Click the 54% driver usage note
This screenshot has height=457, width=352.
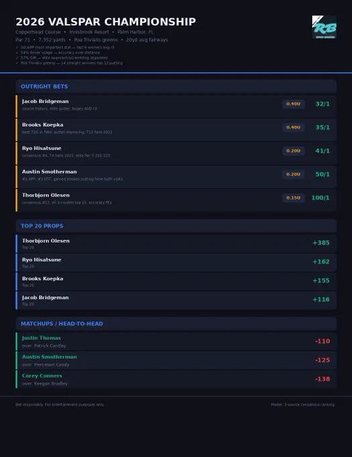pyautogui.click(x=58, y=52)
